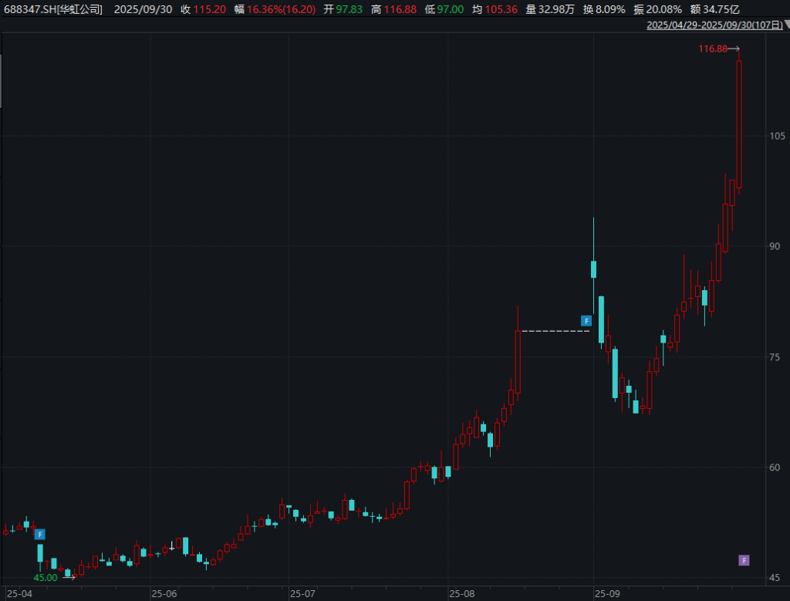Click the blue F marker near 25-09
Viewport: 790px width, 601px height.
click(x=586, y=320)
